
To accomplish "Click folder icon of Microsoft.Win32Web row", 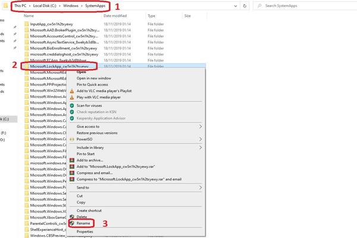I will [x=27, y=90].
